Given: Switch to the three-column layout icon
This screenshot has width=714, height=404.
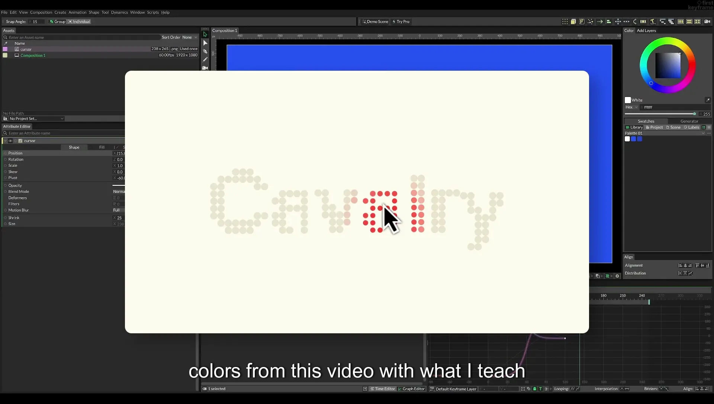Looking at the screenshot, I should (x=681, y=22).
